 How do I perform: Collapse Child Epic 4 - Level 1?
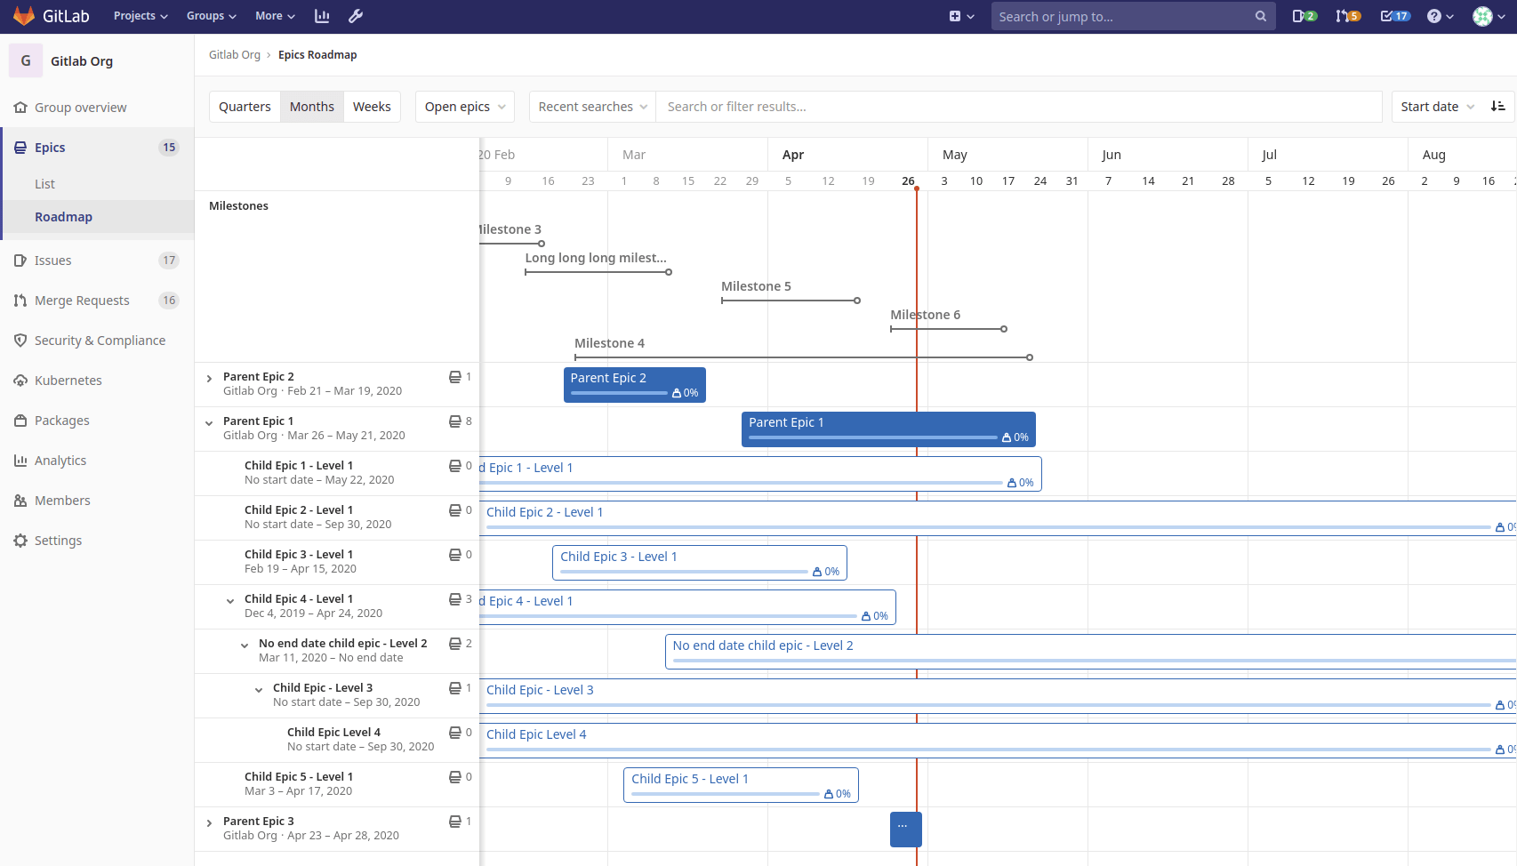(x=230, y=600)
